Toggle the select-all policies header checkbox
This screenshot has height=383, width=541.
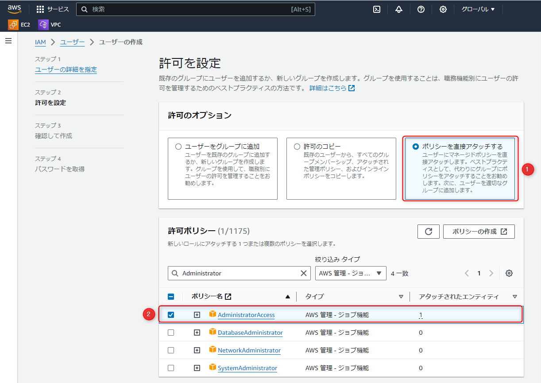coord(171,297)
